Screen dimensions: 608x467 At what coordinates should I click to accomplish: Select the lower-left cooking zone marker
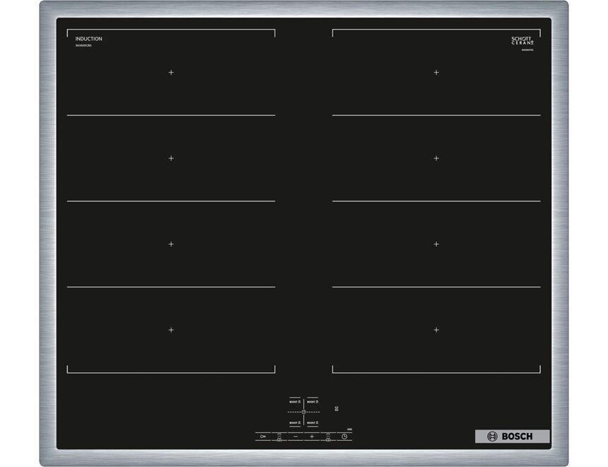pos(170,328)
